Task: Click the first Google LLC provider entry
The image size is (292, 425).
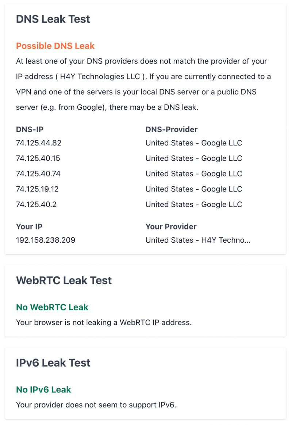Action: 194,143
